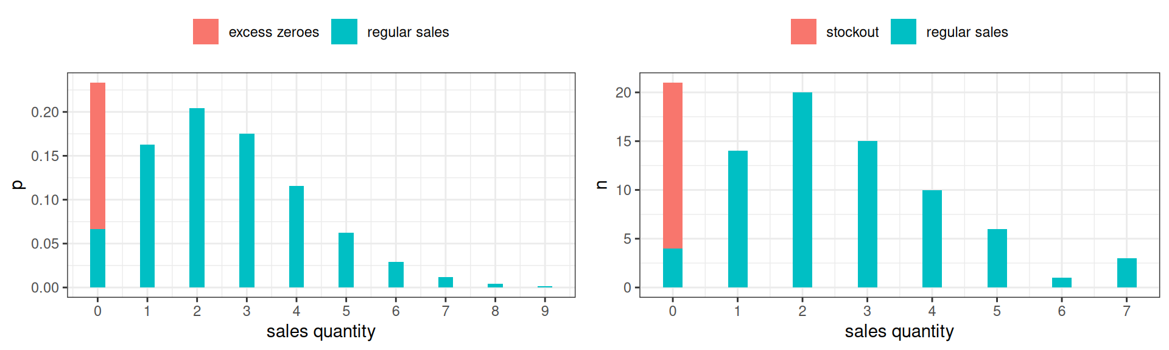Click teal regular sales swatch in right legend
The width and height of the screenshot is (1169, 350).
pos(903,32)
